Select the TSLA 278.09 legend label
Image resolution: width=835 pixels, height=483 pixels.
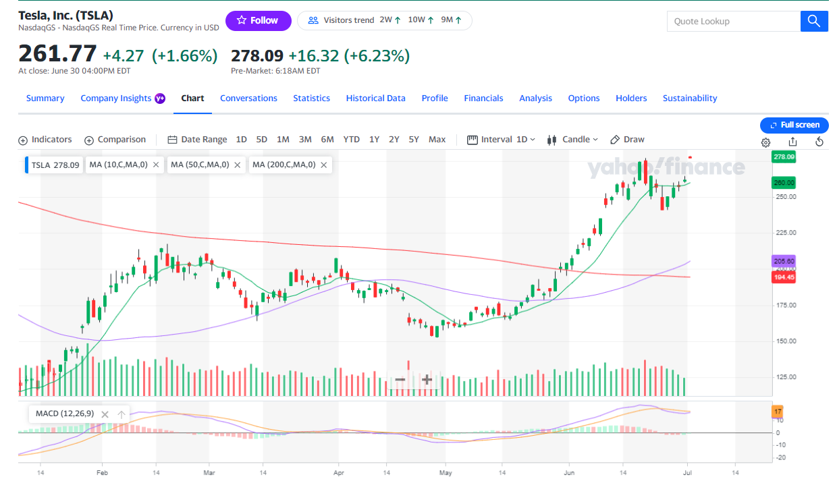click(x=55, y=165)
